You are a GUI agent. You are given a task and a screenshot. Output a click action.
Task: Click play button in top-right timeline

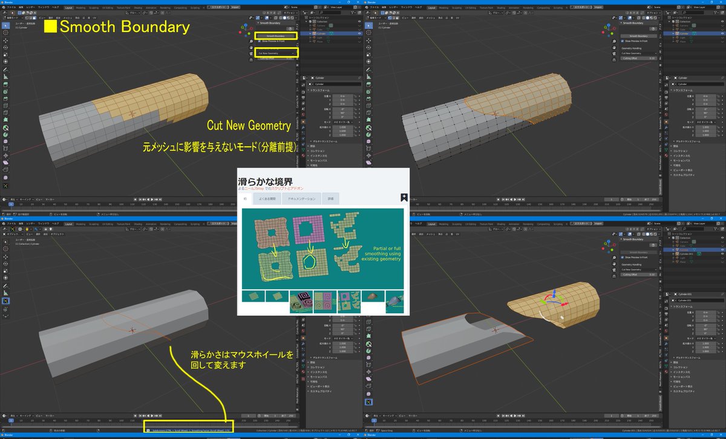tap(515, 200)
